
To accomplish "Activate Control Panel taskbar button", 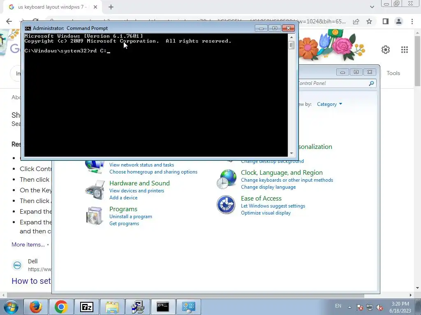I will point(188,307).
